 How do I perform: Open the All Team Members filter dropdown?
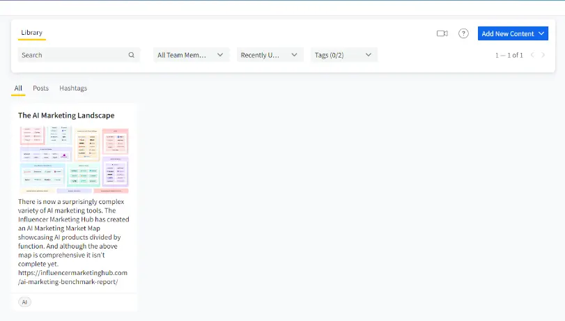(191, 55)
